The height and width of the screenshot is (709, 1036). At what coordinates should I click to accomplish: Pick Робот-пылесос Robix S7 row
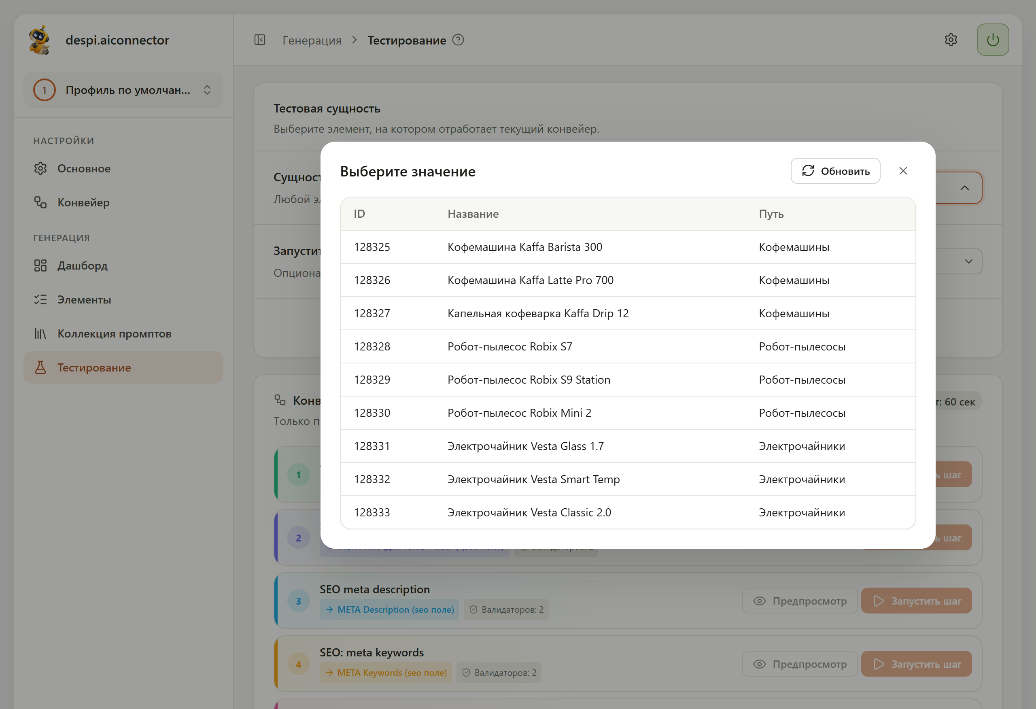(x=628, y=346)
